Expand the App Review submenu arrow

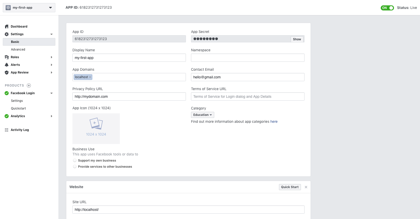[52, 72]
